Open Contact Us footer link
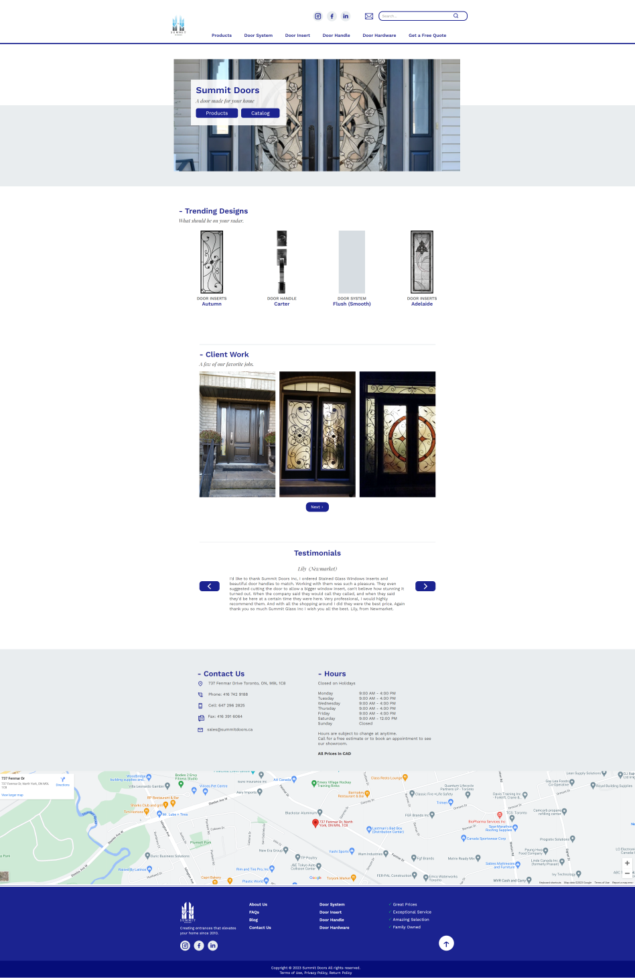Screen dimensions: 635x978 pos(260,928)
